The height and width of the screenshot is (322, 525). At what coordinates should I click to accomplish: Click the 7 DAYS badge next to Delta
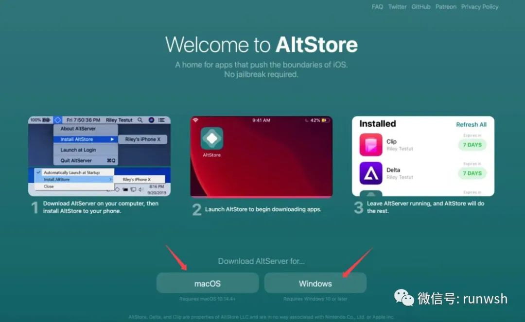[x=472, y=173]
